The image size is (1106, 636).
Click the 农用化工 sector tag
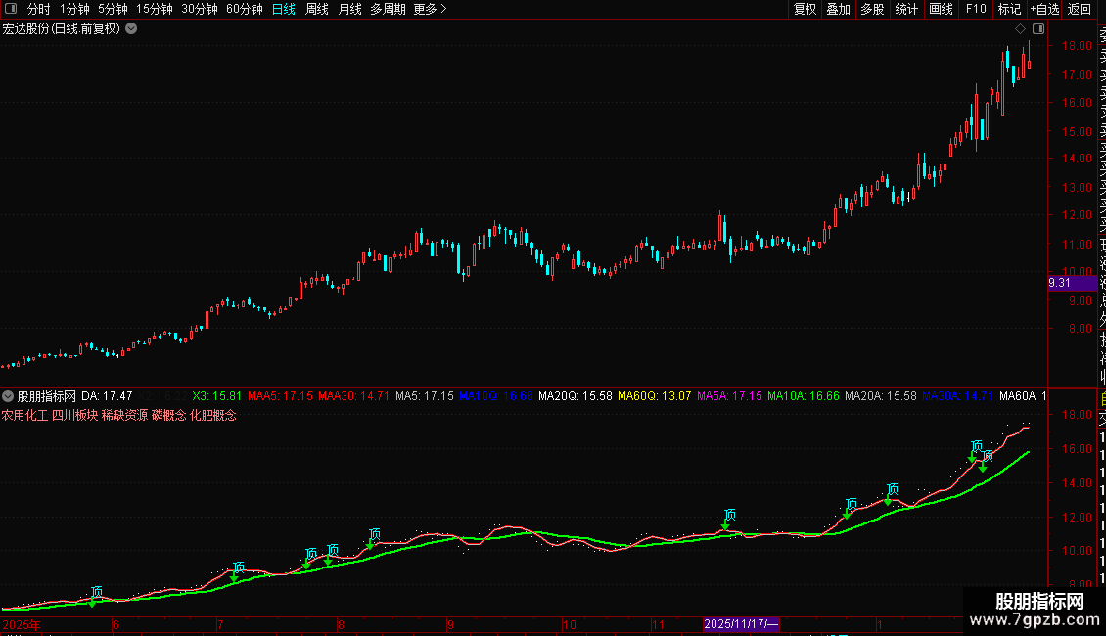pos(24,415)
